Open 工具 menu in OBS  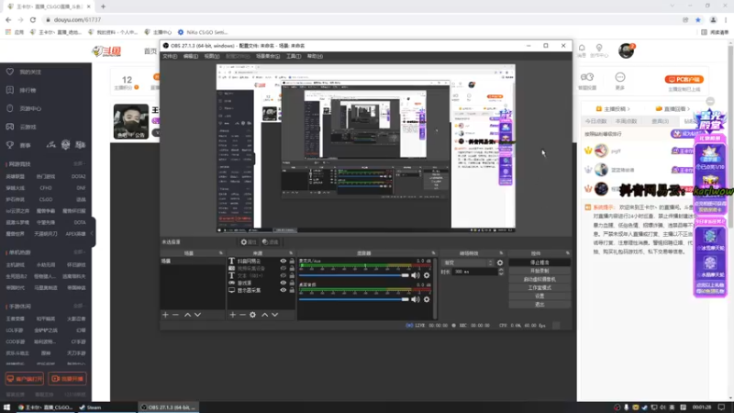tap(294, 56)
